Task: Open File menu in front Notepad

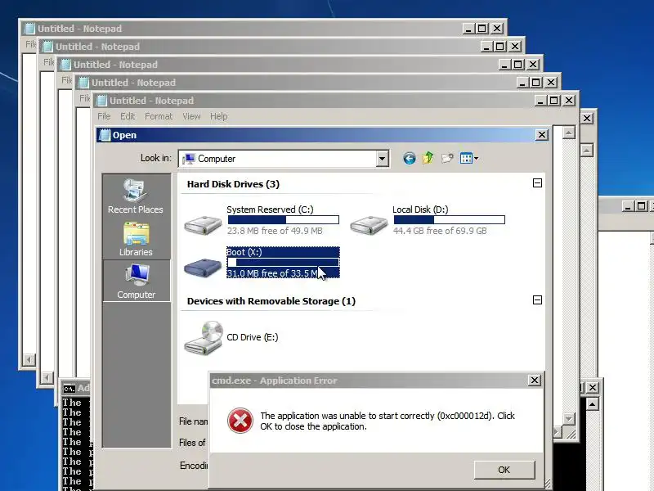Action: (104, 116)
